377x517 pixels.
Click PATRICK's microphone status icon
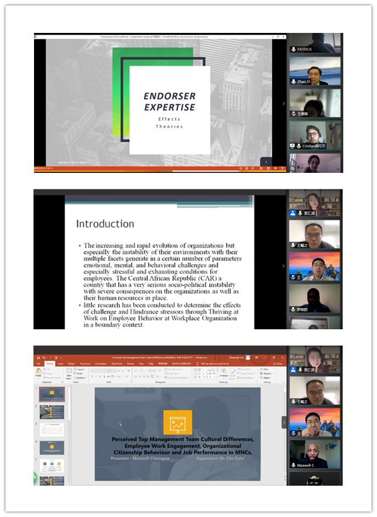(x=294, y=49)
